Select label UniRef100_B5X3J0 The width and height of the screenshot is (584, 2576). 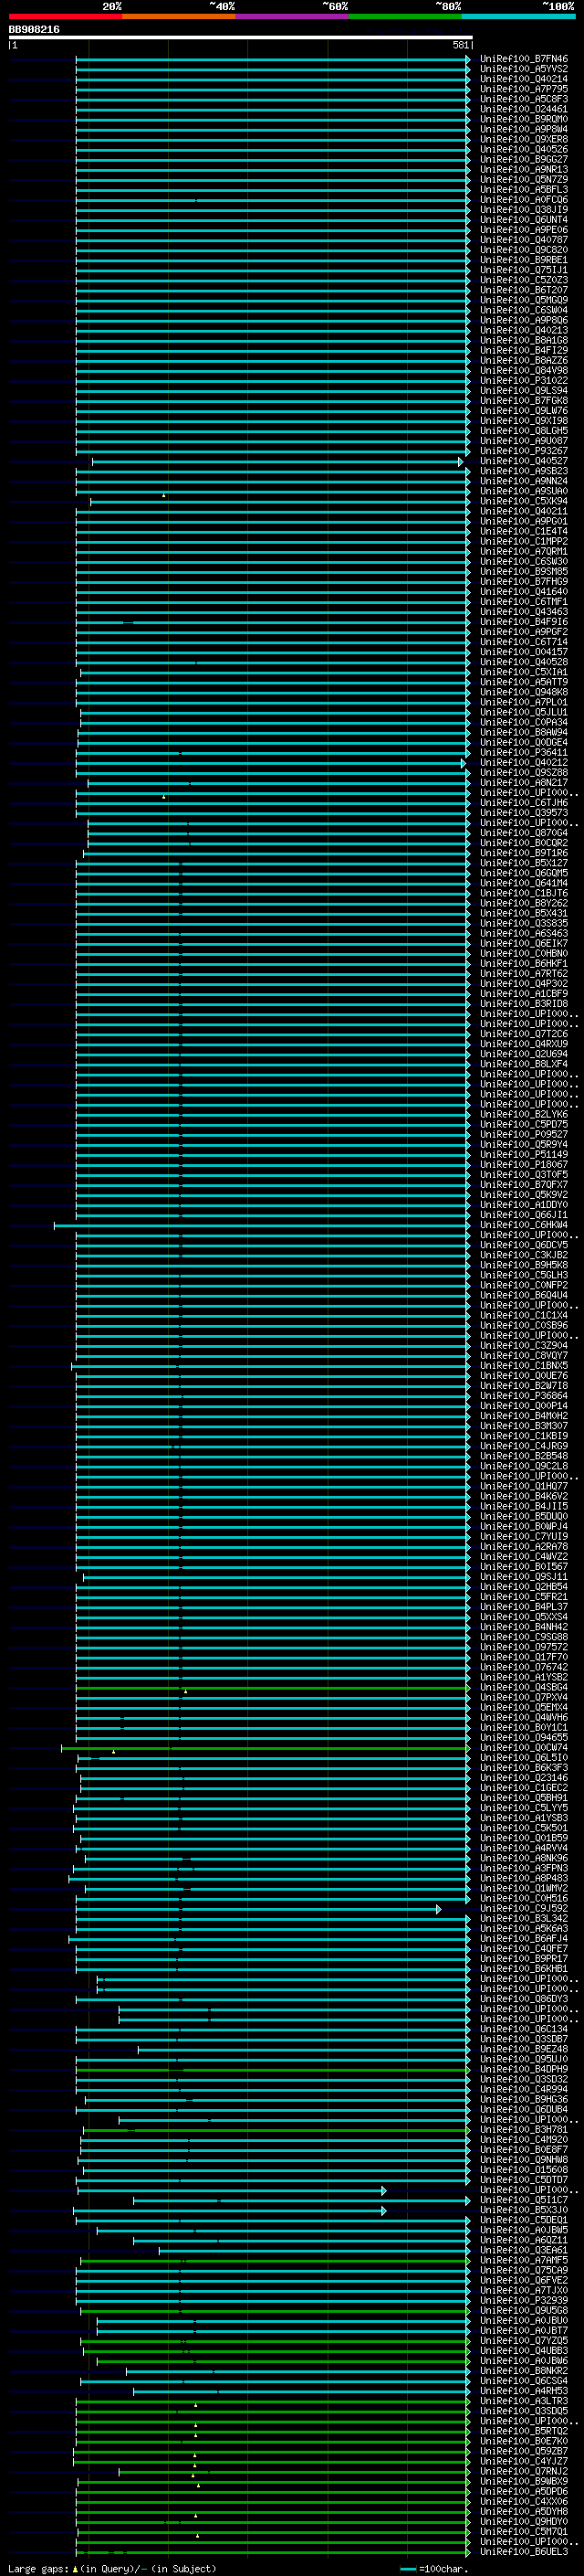[x=523, y=2210]
